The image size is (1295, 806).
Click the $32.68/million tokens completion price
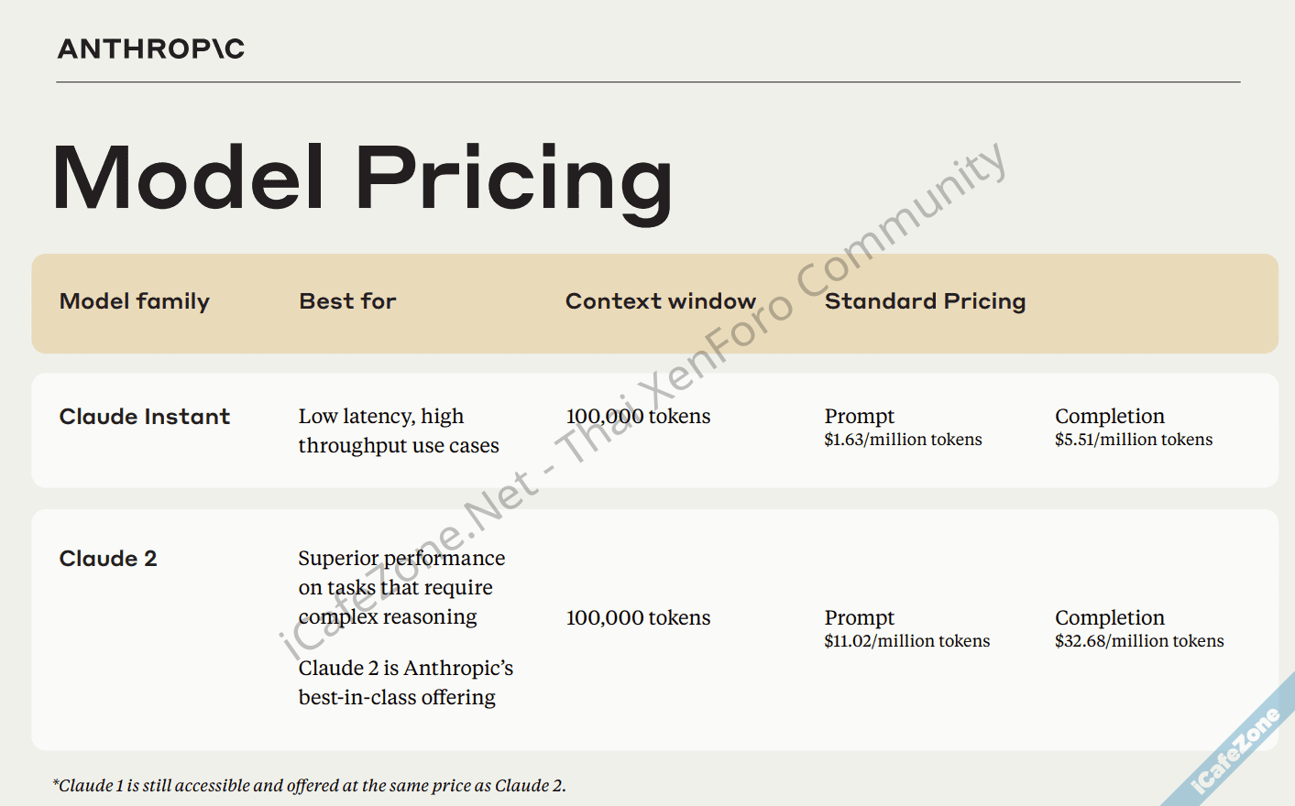(1139, 641)
